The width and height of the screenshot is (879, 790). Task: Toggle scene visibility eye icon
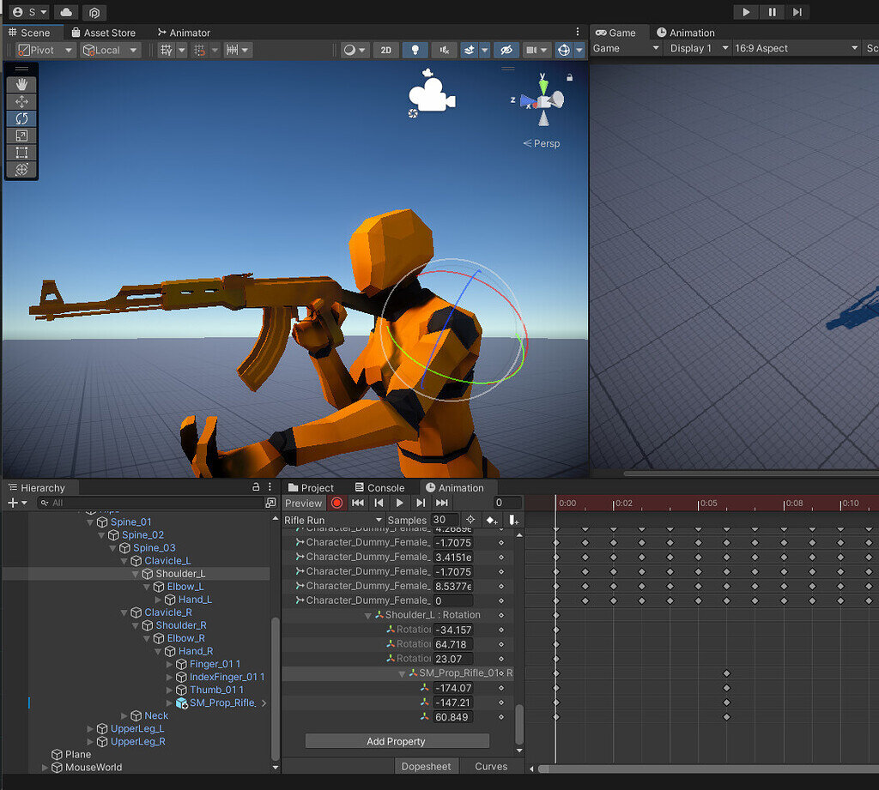click(506, 49)
